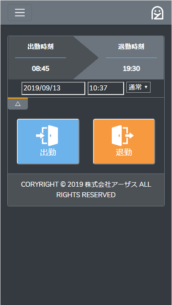
Task: Open the hamburger navigation menu
Action: tap(20, 13)
